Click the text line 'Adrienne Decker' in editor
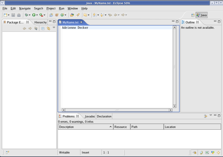 click(x=75, y=28)
